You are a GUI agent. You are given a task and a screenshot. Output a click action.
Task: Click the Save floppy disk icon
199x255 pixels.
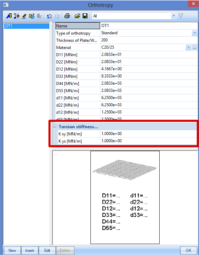click(x=85, y=16)
